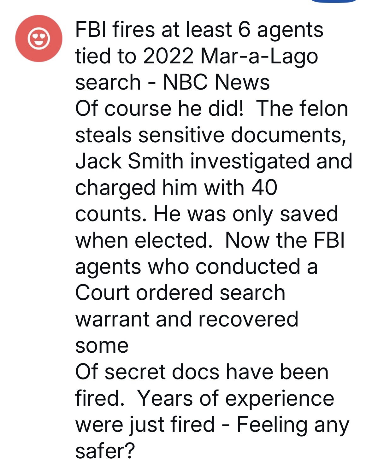The height and width of the screenshot is (476, 372).
Task: Click the line "warrant and recovered"
Action: (187, 319)
